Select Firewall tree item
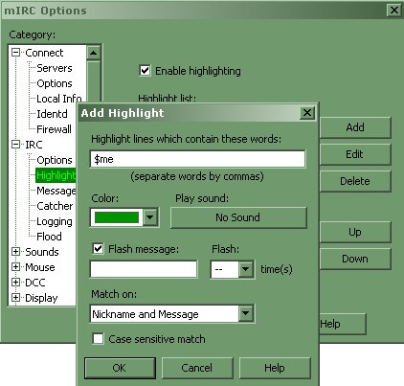 click(54, 129)
